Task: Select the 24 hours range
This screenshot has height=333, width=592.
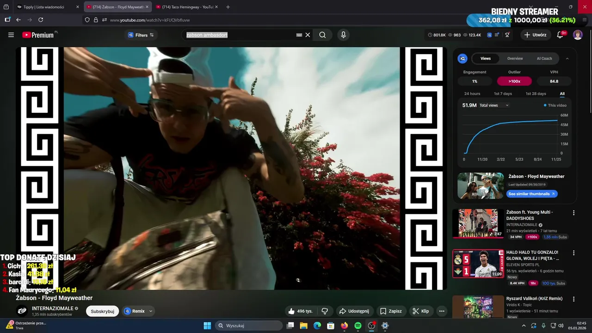Action: tap(472, 94)
